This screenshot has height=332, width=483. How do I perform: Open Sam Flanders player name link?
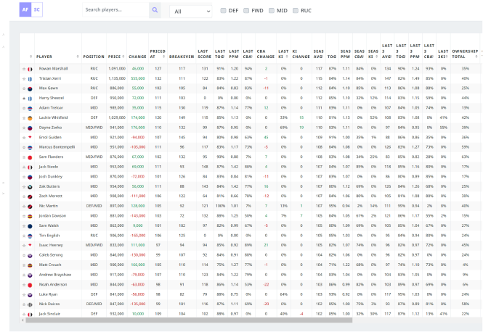coord(51,156)
